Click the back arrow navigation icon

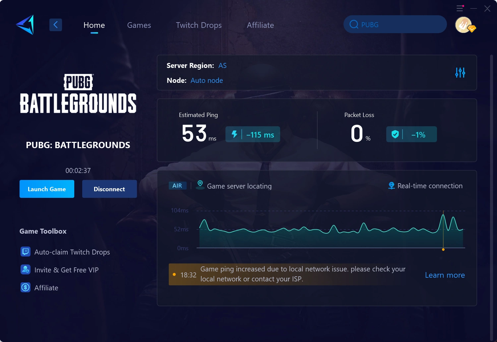click(56, 25)
